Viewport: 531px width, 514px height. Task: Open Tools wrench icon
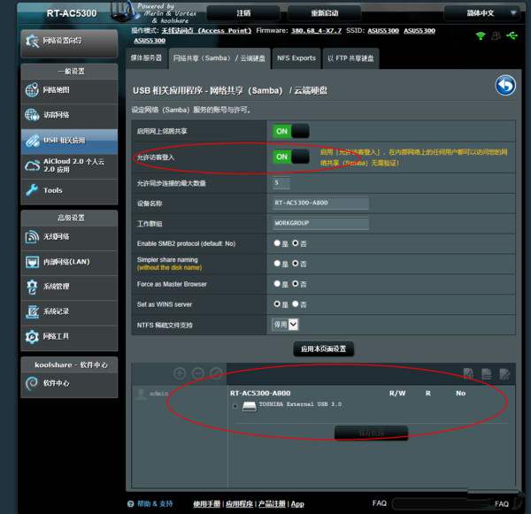tap(32, 190)
